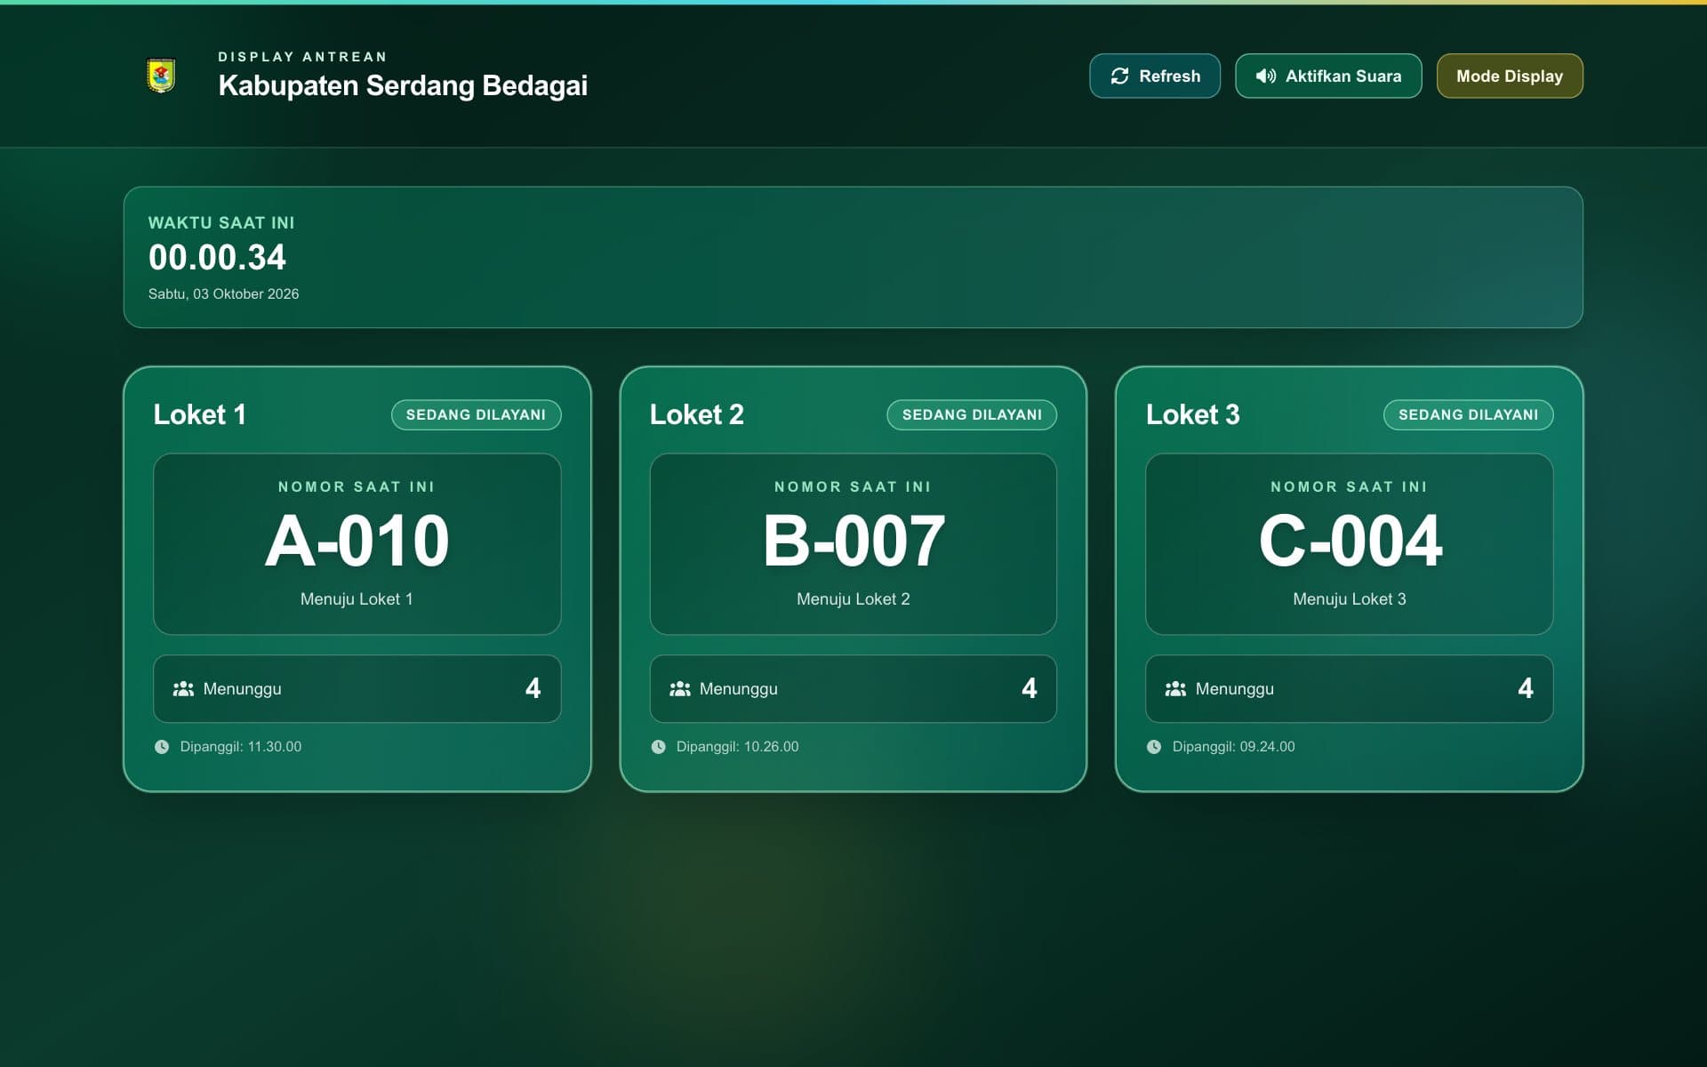This screenshot has width=1707, height=1067.
Task: Click the Nomor Saat Ini label above A-010
Action: pos(357,487)
